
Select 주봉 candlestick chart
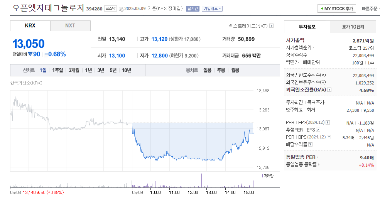(x=221, y=70)
